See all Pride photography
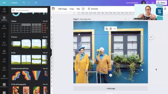 pyautogui.click(x=45, y=84)
